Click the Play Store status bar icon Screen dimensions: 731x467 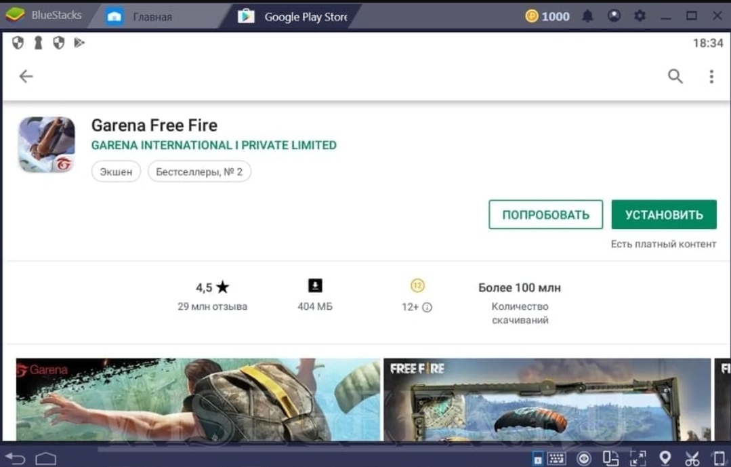[x=79, y=43]
